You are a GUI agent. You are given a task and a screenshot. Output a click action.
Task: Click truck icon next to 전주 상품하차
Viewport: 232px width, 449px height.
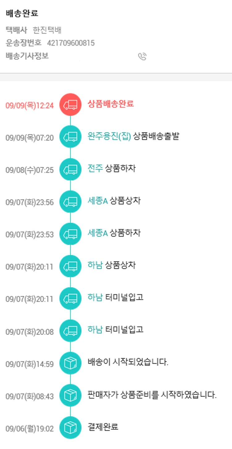[70, 169]
